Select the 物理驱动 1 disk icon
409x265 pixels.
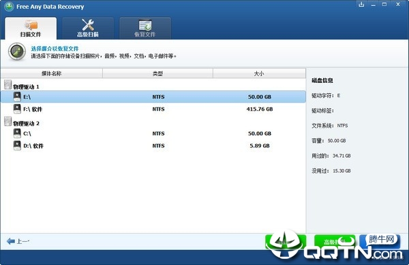click(x=7, y=85)
